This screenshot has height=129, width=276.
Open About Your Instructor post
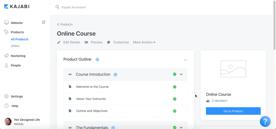click(x=91, y=99)
